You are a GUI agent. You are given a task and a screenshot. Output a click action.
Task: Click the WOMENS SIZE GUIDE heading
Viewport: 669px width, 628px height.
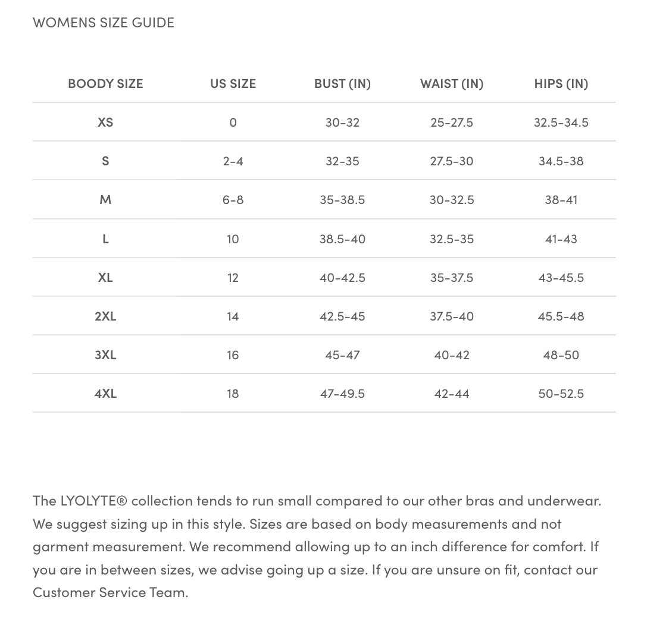(x=104, y=23)
